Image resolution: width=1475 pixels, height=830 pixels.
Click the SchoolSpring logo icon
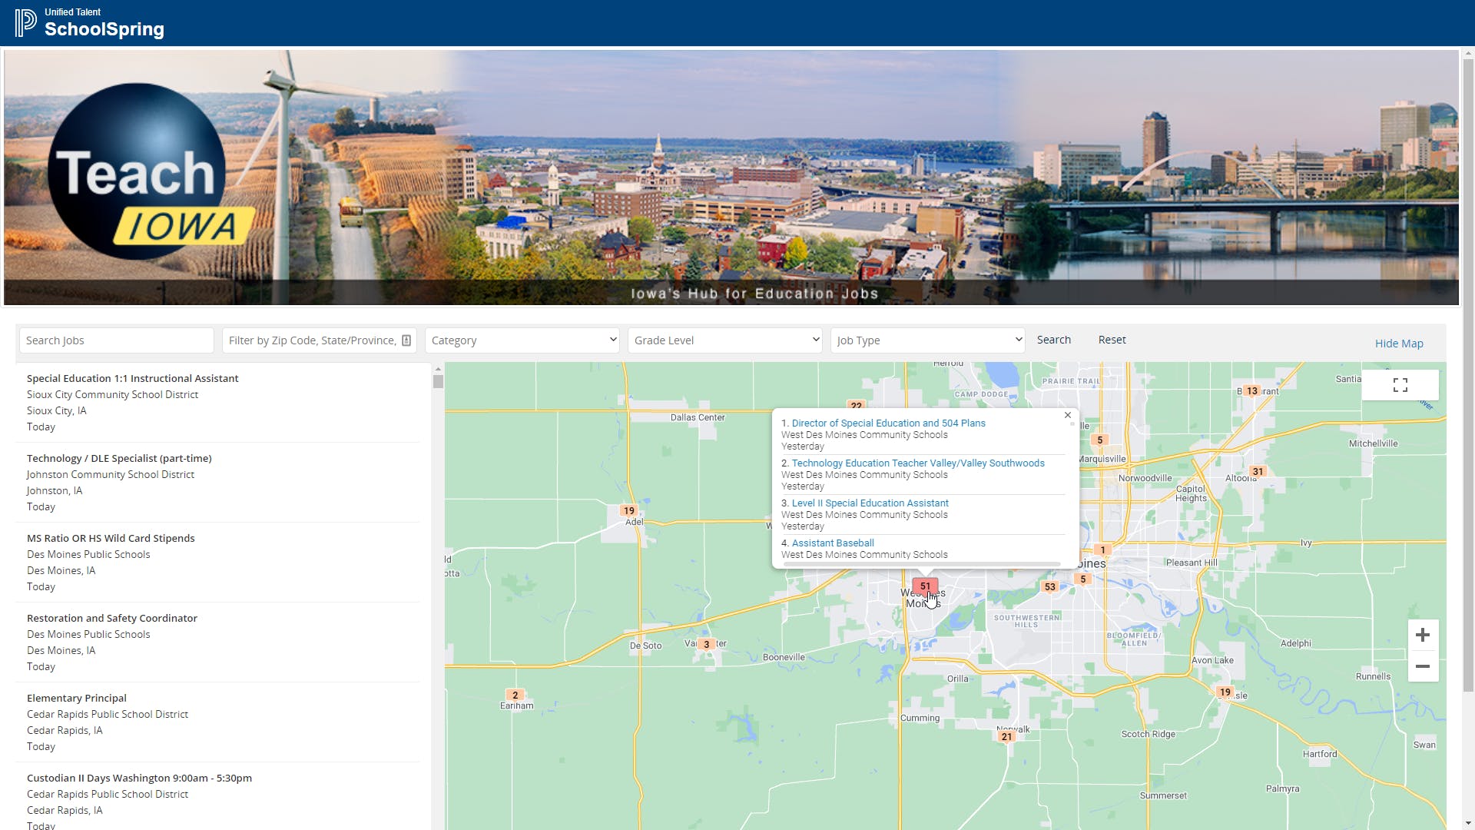(25, 22)
